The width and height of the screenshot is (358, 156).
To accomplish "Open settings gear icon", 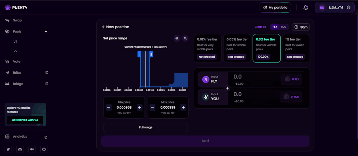I will (x=349, y=7).
